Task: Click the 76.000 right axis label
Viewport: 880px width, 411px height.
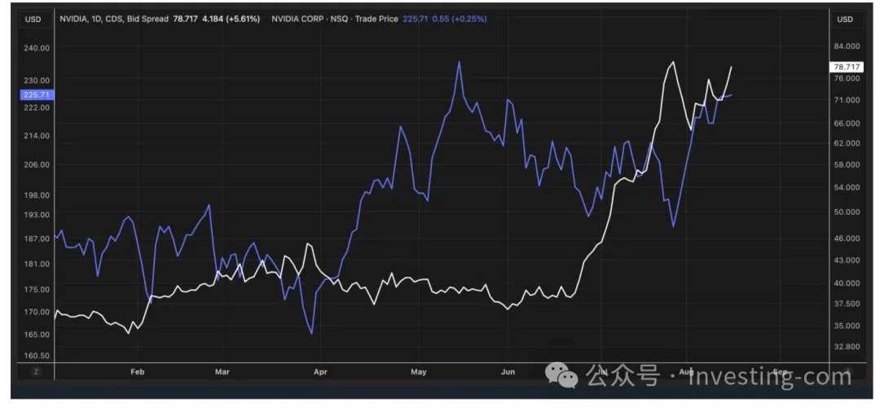Action: pyautogui.click(x=847, y=78)
